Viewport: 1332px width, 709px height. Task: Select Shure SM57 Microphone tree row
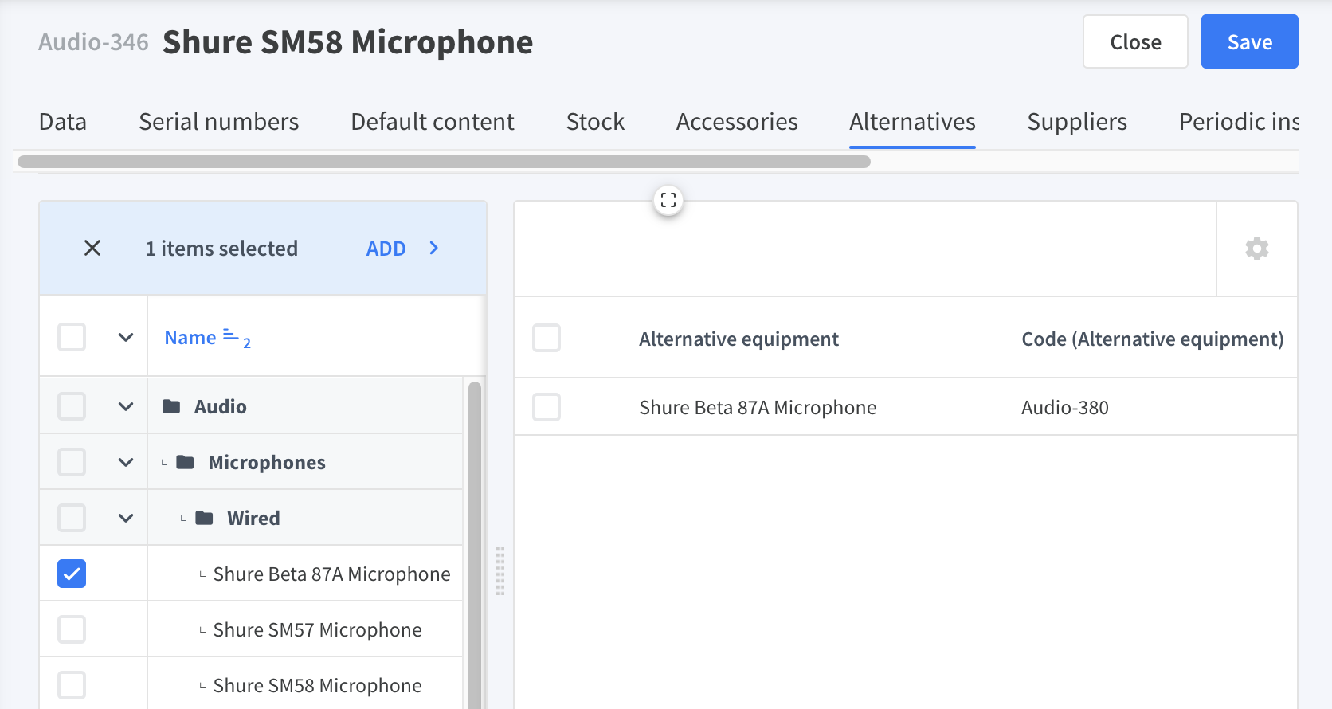coord(251,629)
